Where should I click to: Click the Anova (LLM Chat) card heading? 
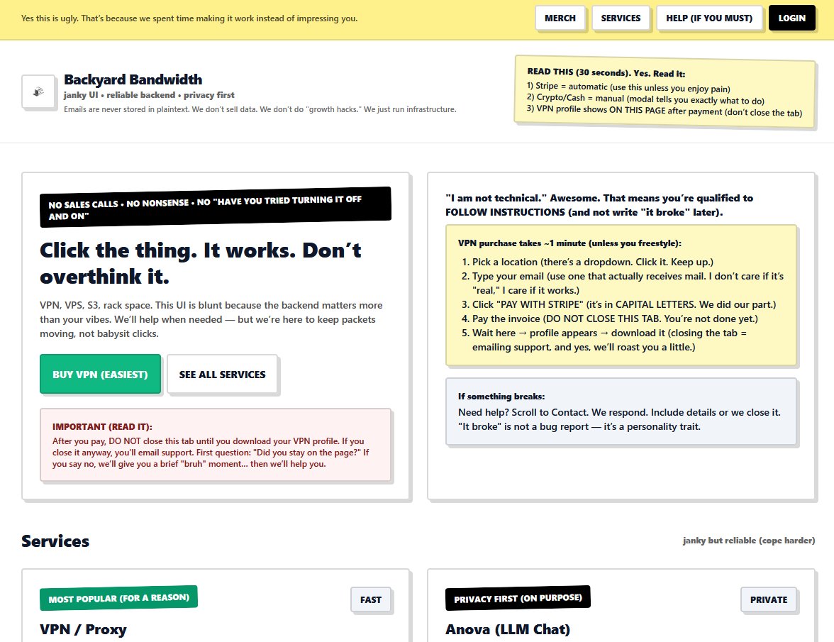tap(508, 629)
